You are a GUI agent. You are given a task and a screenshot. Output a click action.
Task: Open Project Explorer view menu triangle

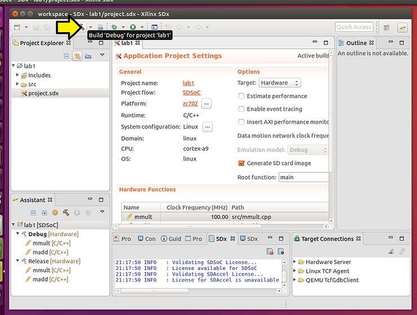click(102, 55)
